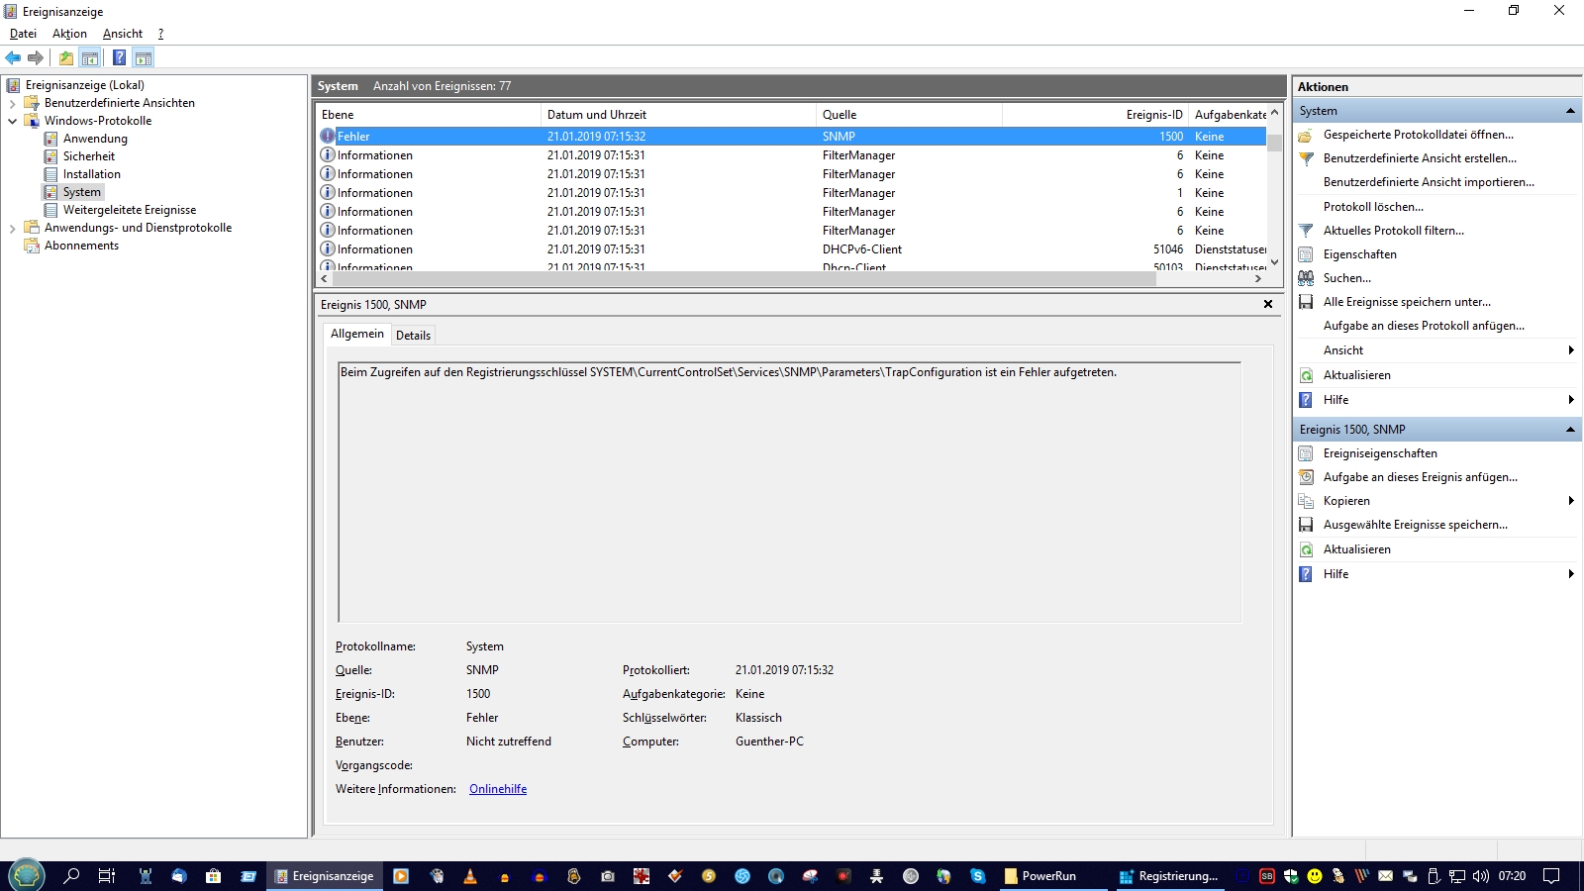Image resolution: width=1584 pixels, height=891 pixels.
Task: Expand the Ansicht submenu arrow
Action: [1571, 350]
